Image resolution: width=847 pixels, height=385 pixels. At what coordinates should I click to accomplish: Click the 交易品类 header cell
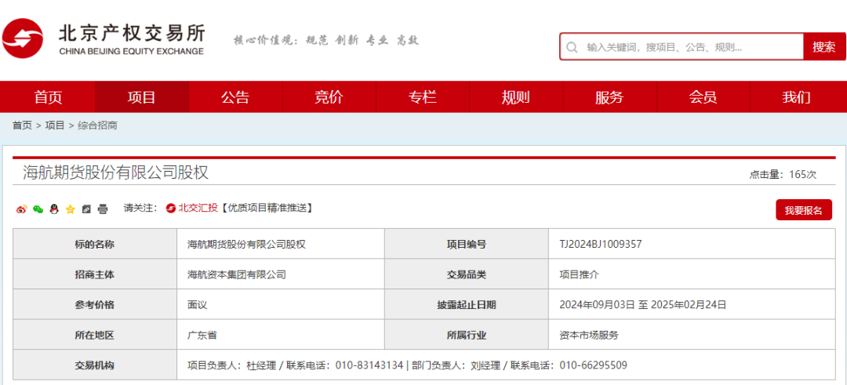[467, 274]
